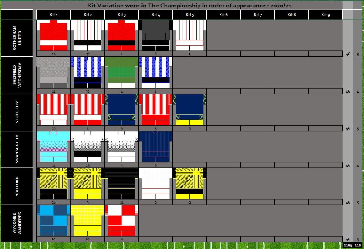Click Watford's white Kit 4 thumbnail
Image resolution: width=364 pixels, height=249 pixels.
155,183
